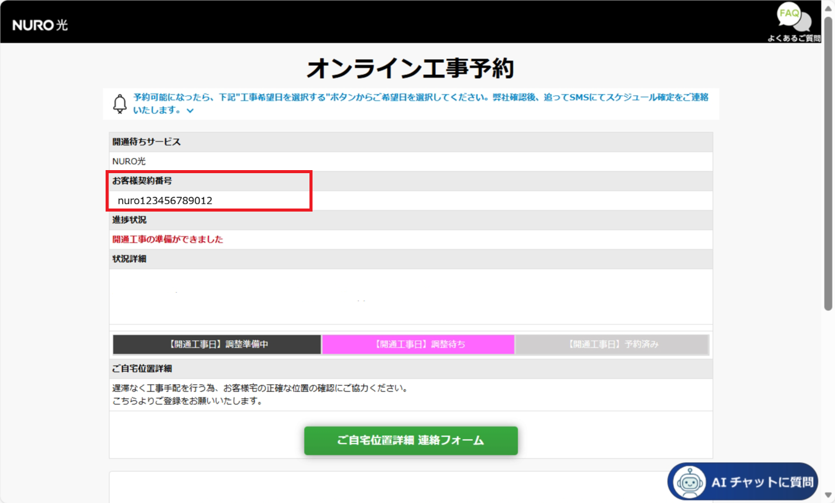The height and width of the screenshot is (503, 835).
Task: Click the オンライン工事予約 page heading
Action: [410, 69]
